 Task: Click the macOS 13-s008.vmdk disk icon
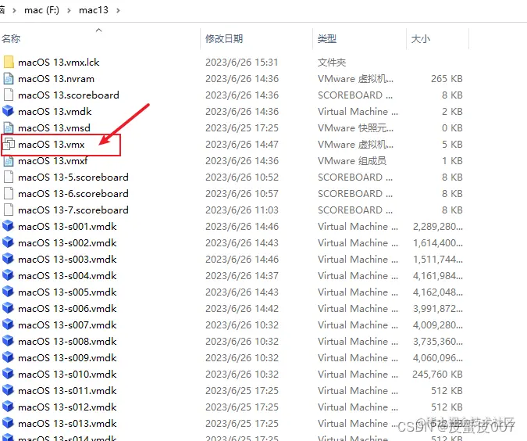pyautogui.click(x=8, y=342)
